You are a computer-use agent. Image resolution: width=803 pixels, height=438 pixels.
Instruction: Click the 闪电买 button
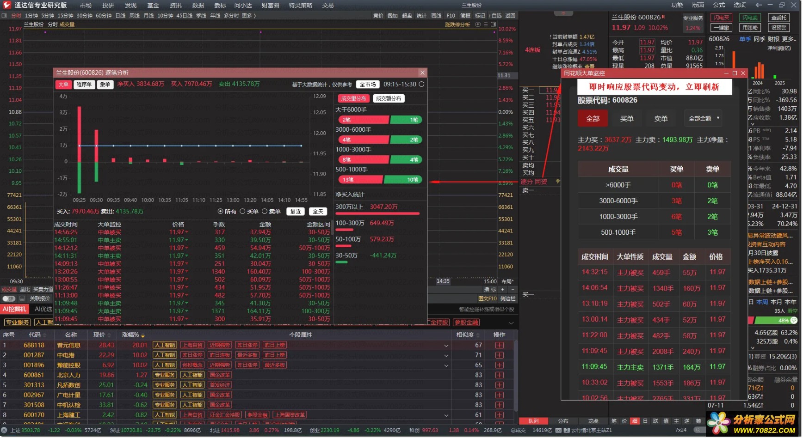point(722,18)
